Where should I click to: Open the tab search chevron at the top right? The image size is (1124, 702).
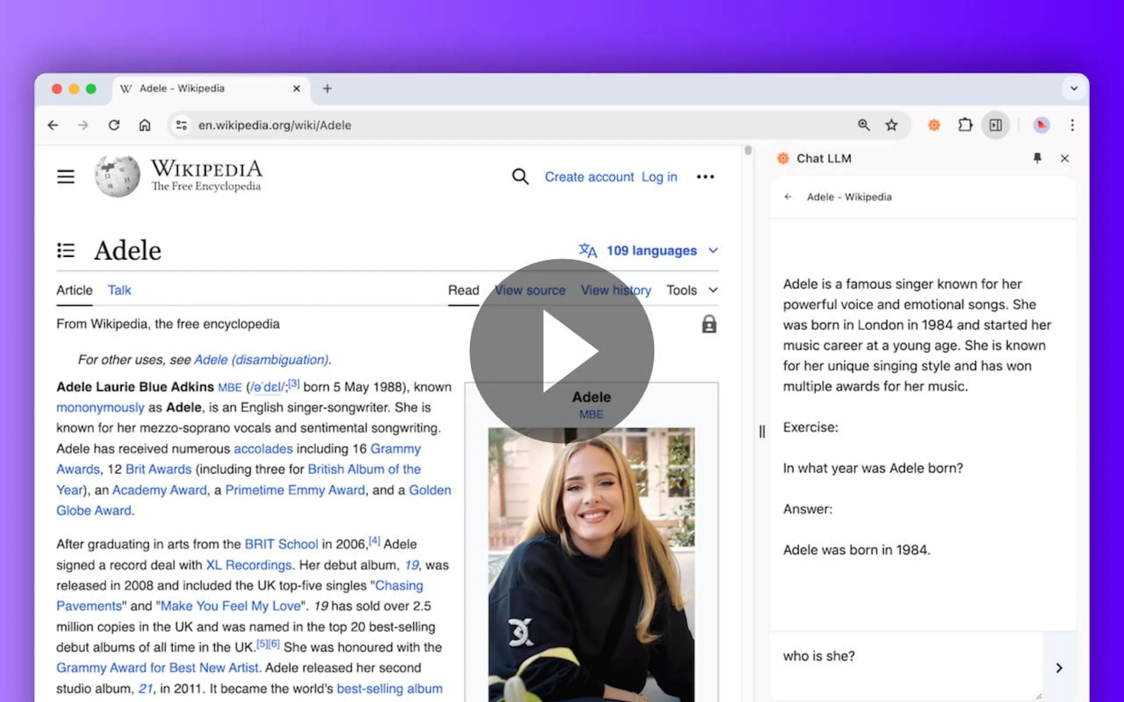[x=1074, y=88]
